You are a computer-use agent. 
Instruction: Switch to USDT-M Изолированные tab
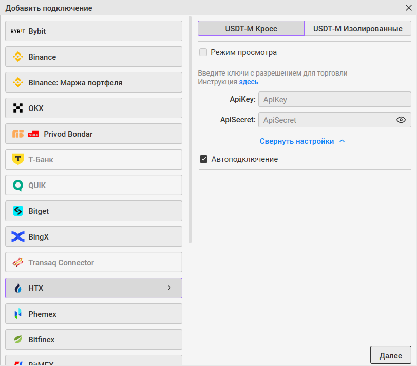coord(357,29)
